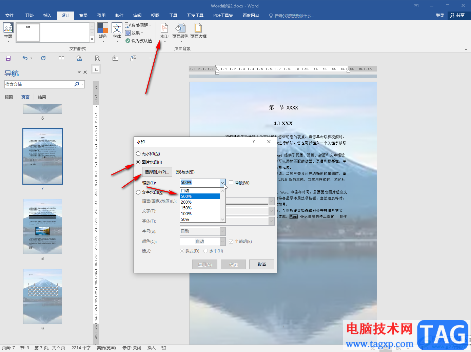Open print preview magnifier icon
This screenshot has width=471, height=352.
[97, 58]
